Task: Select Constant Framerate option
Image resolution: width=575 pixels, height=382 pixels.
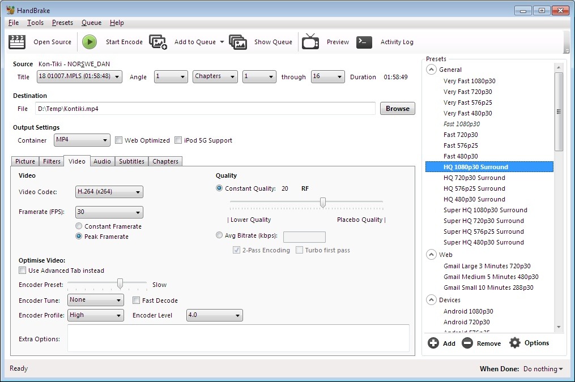Action: coord(79,226)
